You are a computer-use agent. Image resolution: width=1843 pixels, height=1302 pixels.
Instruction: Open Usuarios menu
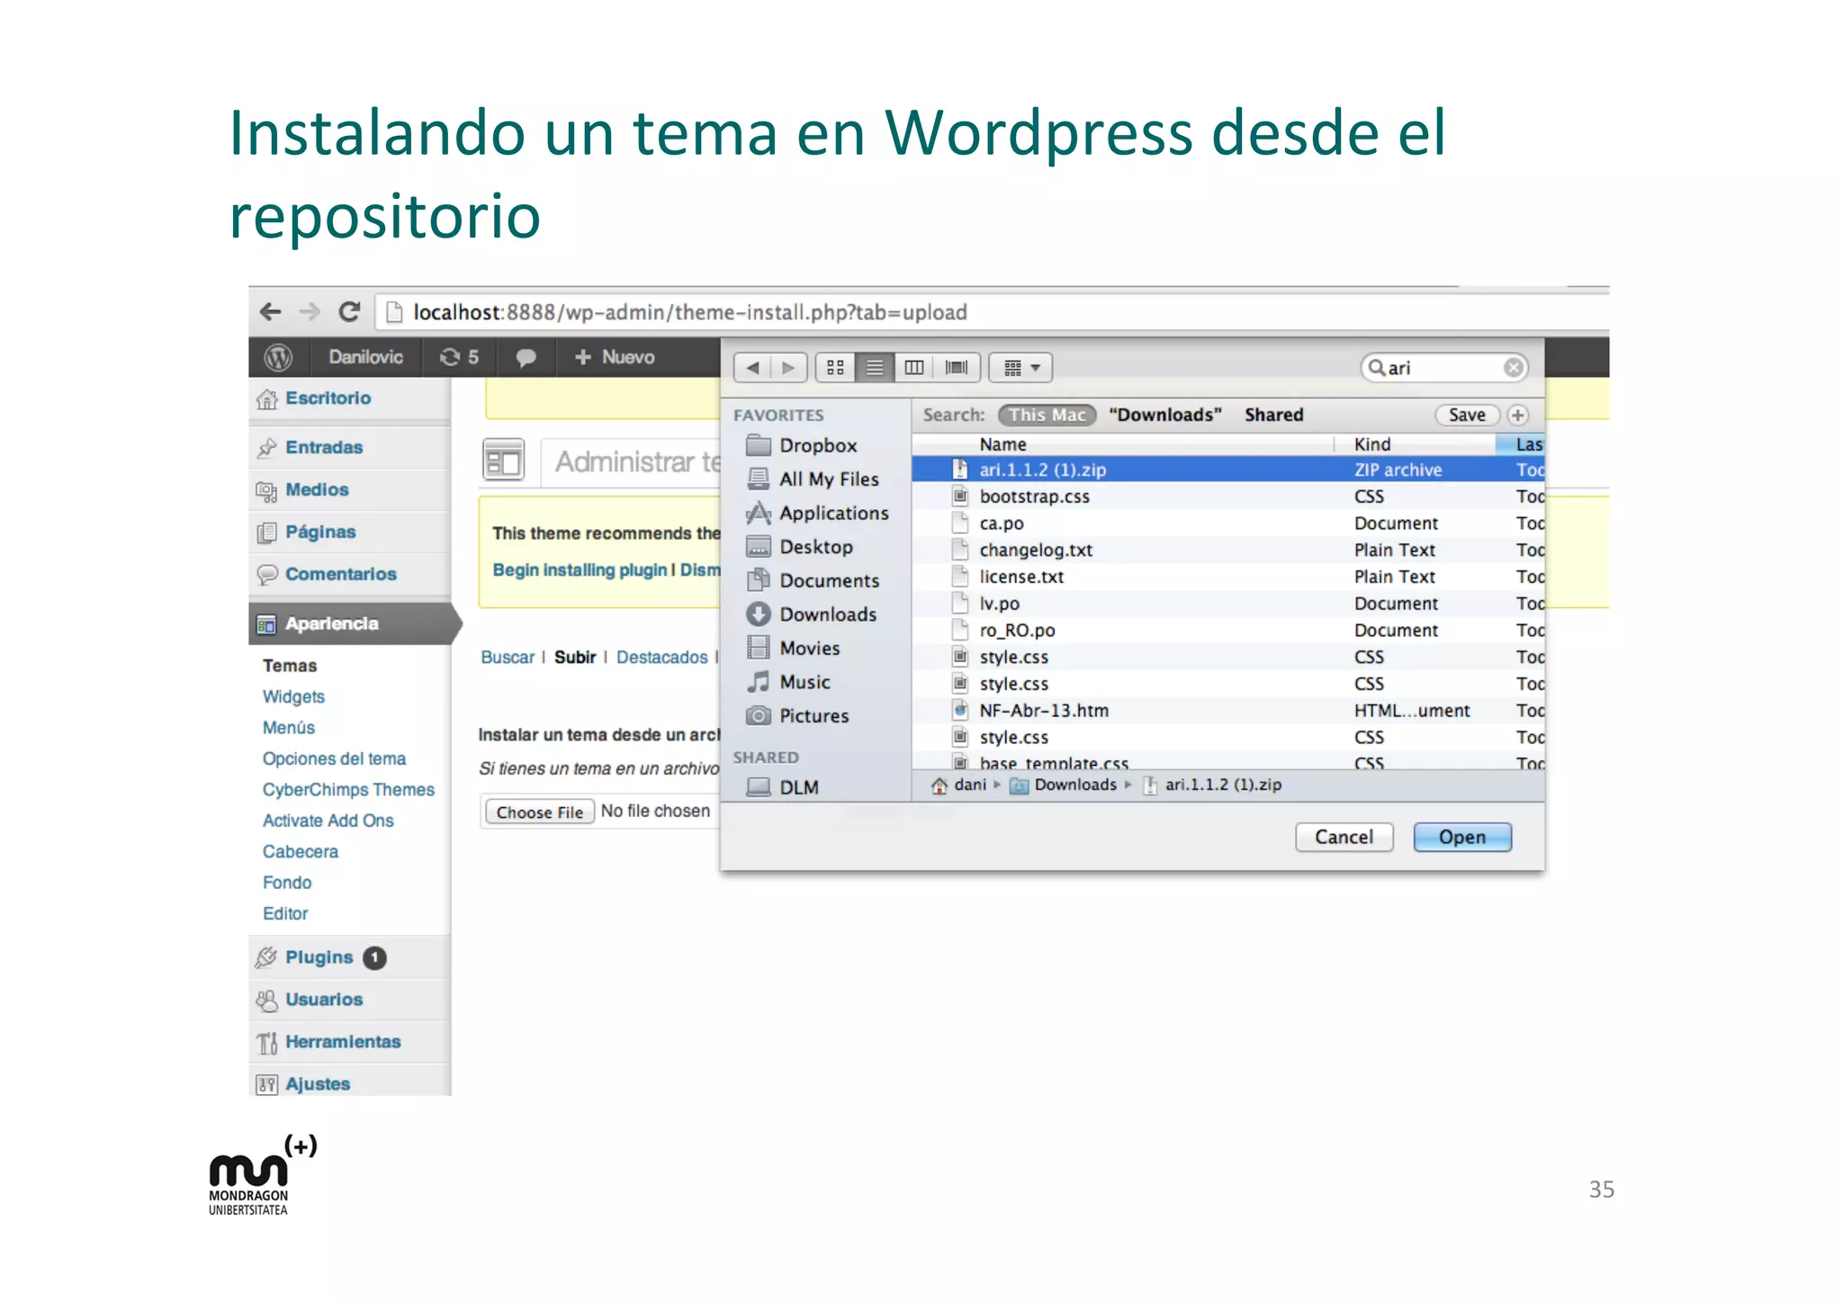point(350,1000)
